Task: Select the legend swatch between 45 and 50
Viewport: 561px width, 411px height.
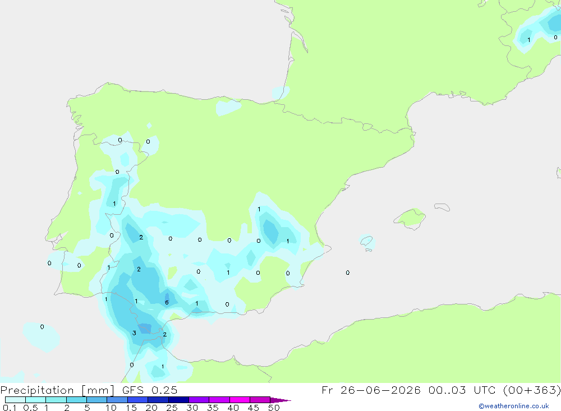Action: [x=260, y=400]
